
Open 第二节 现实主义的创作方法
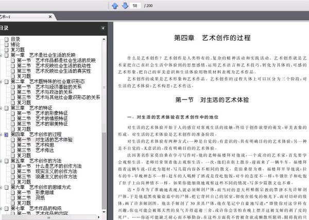click(x=47, y=172)
